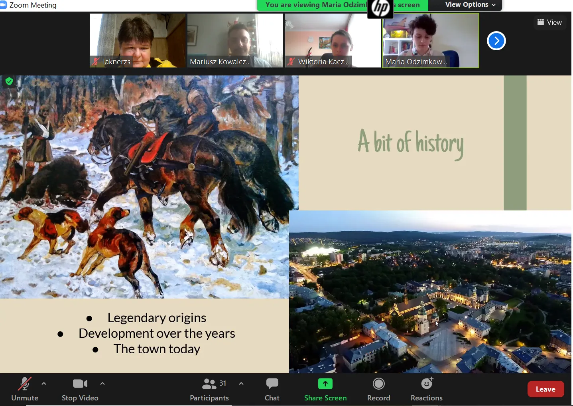Open View Options dropdown
573x406 pixels.
[x=471, y=5]
